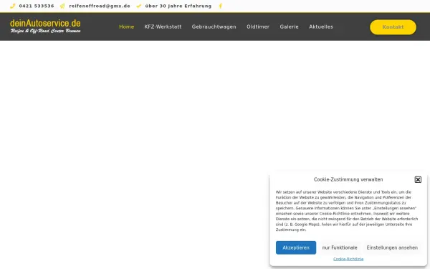Click the phone icon in the top bar
This screenshot has width=430, height=269.
[x=12, y=6]
